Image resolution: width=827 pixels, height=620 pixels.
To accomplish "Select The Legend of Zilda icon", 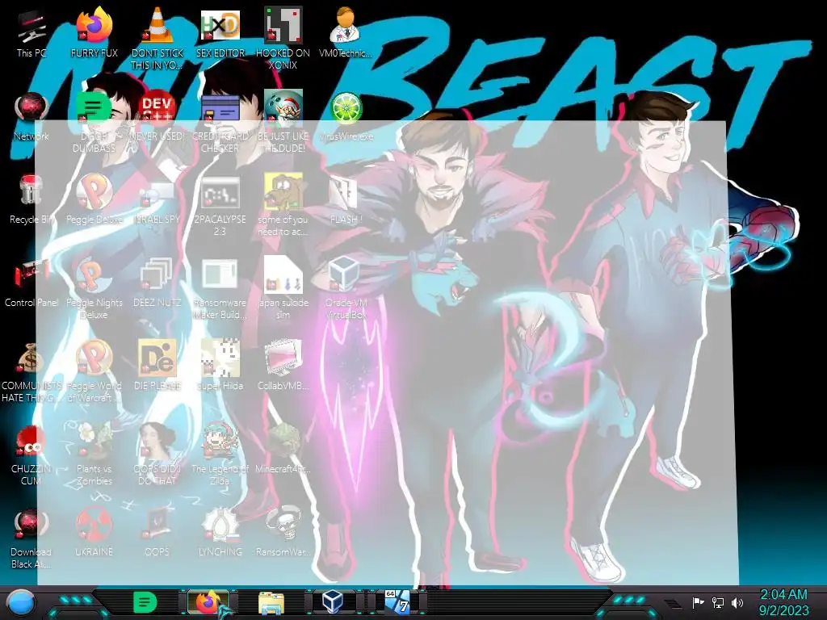I will (x=220, y=455).
